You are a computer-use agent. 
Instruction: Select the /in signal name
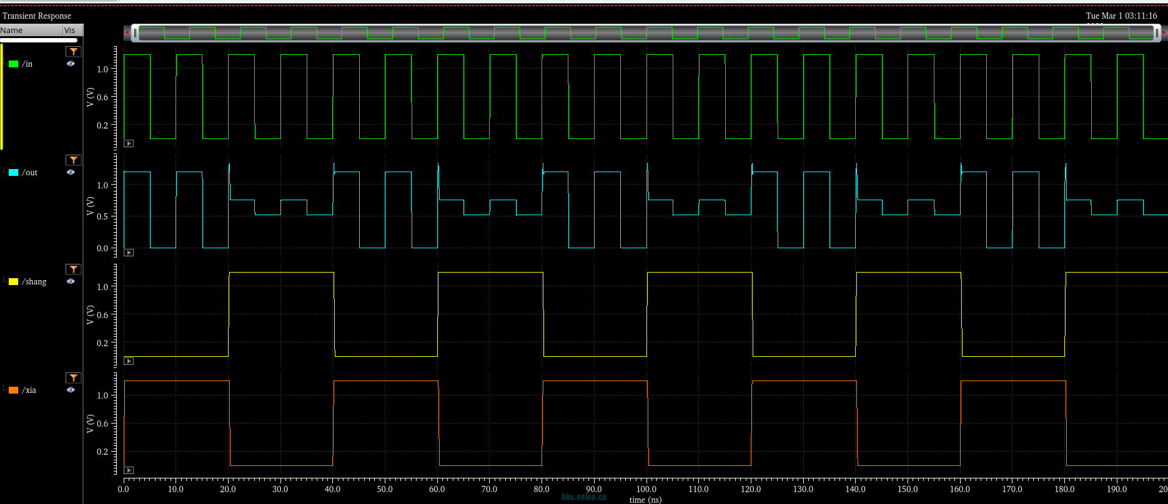click(x=27, y=64)
